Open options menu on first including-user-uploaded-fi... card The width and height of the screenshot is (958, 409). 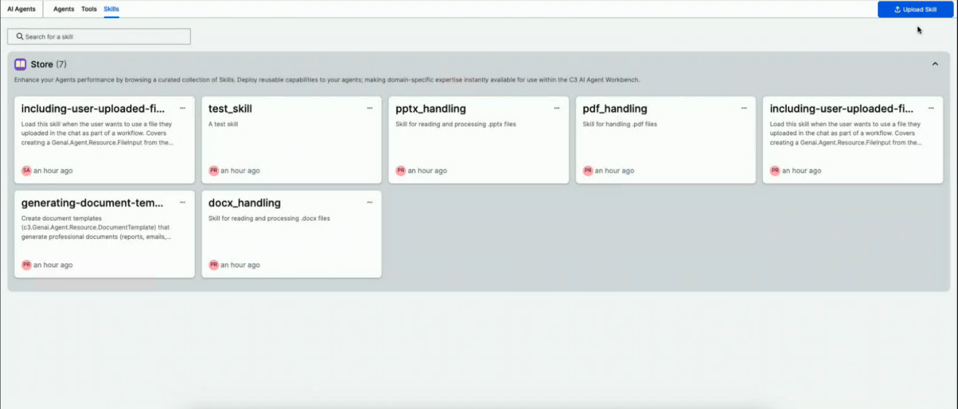[182, 108]
